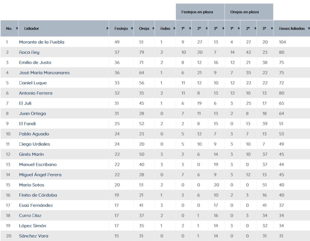Select José María Manzanares link
This screenshot has width=310, height=241.
tap(44, 73)
